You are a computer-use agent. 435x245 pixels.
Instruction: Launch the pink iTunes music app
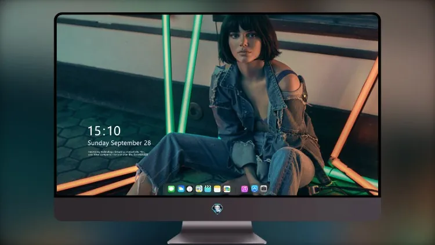(244, 189)
